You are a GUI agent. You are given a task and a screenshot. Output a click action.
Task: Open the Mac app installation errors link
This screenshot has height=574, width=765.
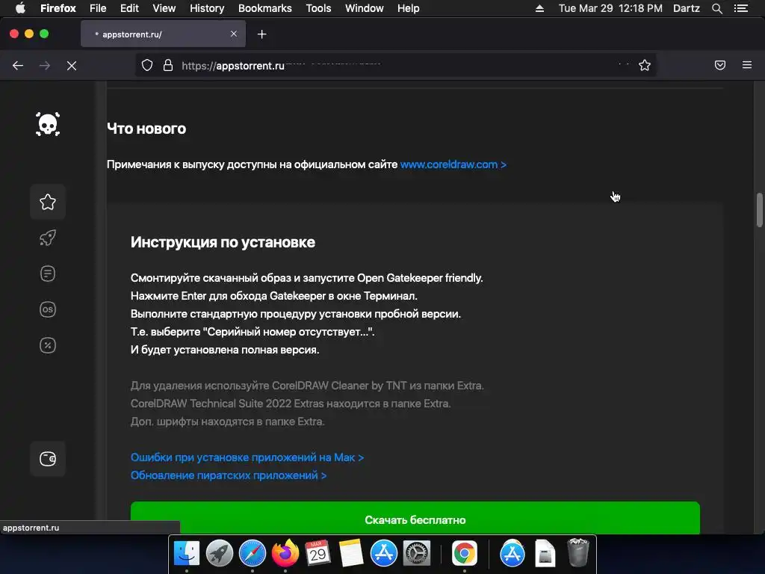(x=247, y=457)
